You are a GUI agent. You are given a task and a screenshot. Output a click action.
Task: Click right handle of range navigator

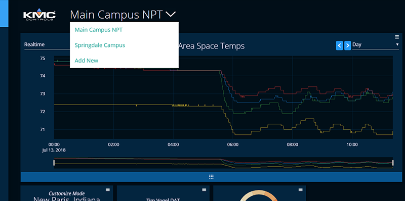click(393, 163)
